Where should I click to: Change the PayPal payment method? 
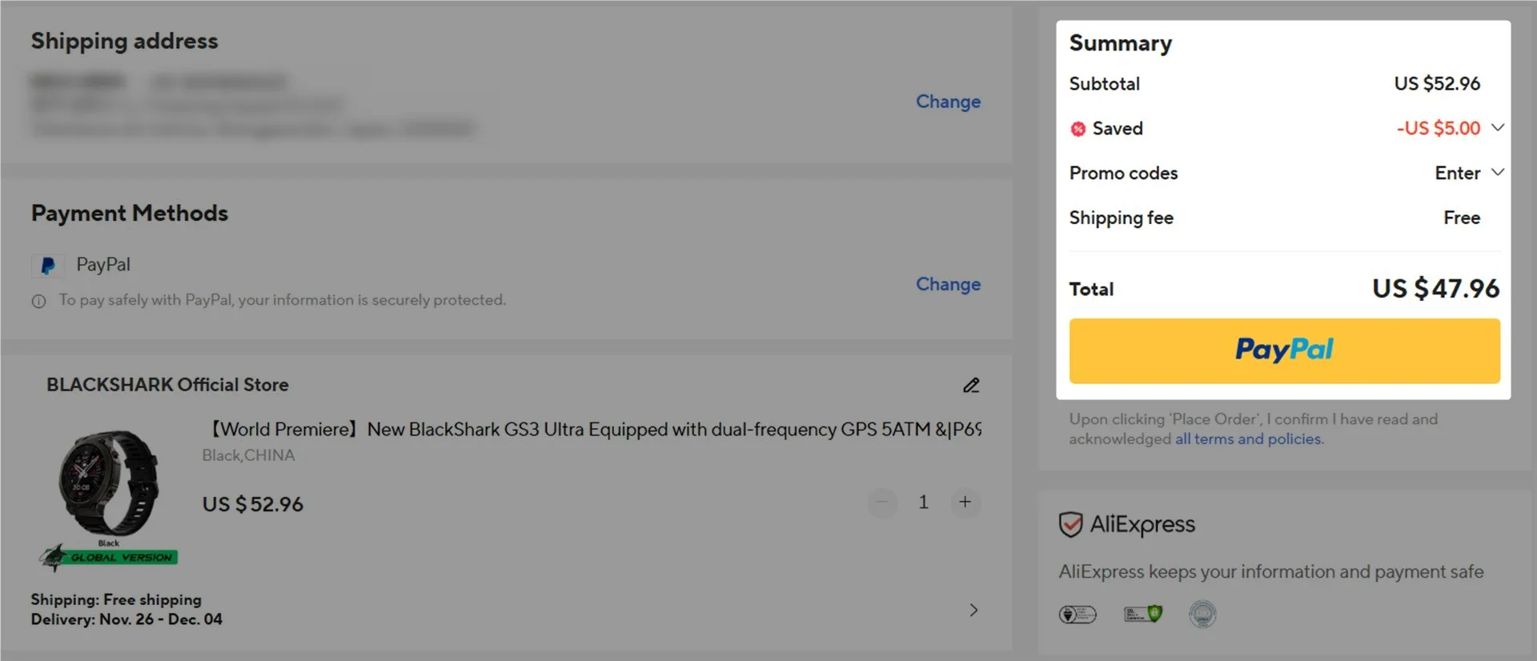pos(948,284)
